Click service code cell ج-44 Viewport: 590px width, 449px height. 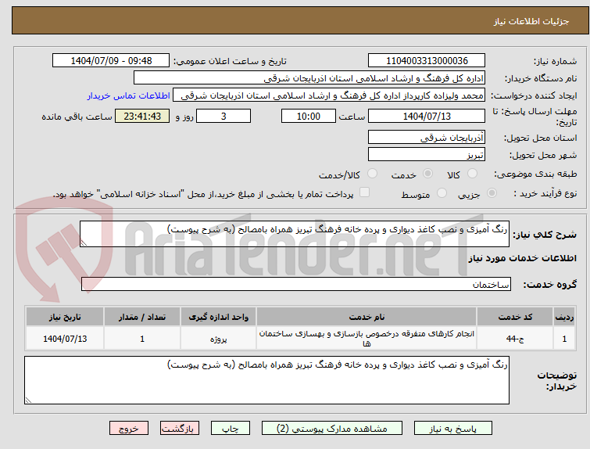tap(515, 339)
